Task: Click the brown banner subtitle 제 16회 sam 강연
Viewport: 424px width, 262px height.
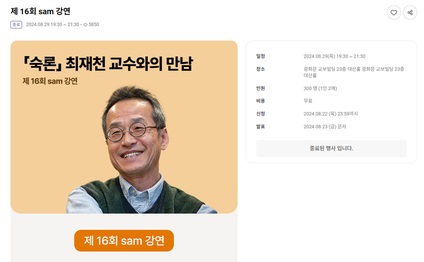Action: [x=50, y=81]
